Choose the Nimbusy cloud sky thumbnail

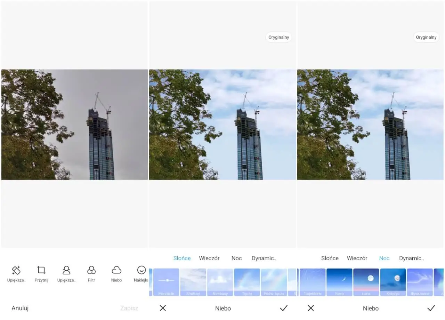pyautogui.click(x=220, y=282)
